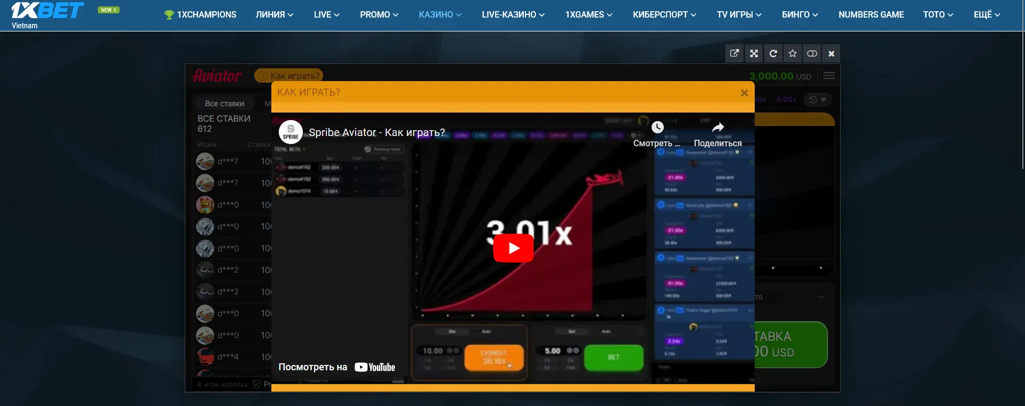The image size is (1025, 406).
Task: Expand КАЗИНО menu
Action: pos(440,15)
